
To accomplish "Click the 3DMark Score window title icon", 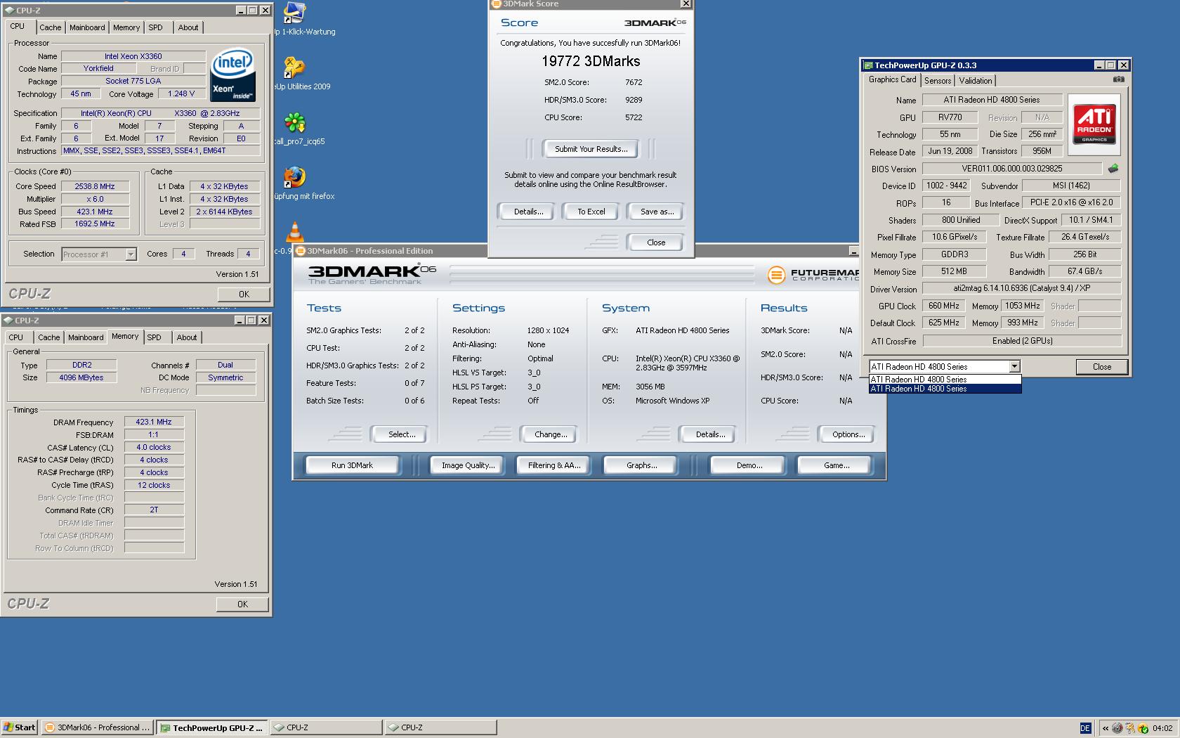I will (496, 4).
